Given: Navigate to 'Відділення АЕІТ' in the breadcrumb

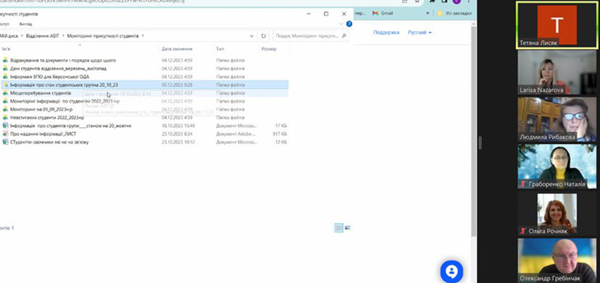Looking at the screenshot, I should [x=42, y=35].
